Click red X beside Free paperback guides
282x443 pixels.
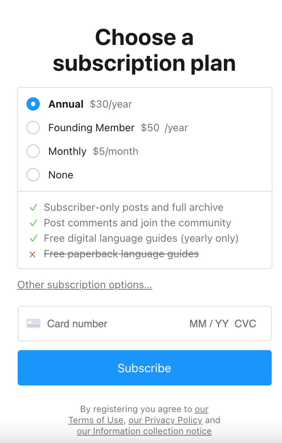coord(33,254)
